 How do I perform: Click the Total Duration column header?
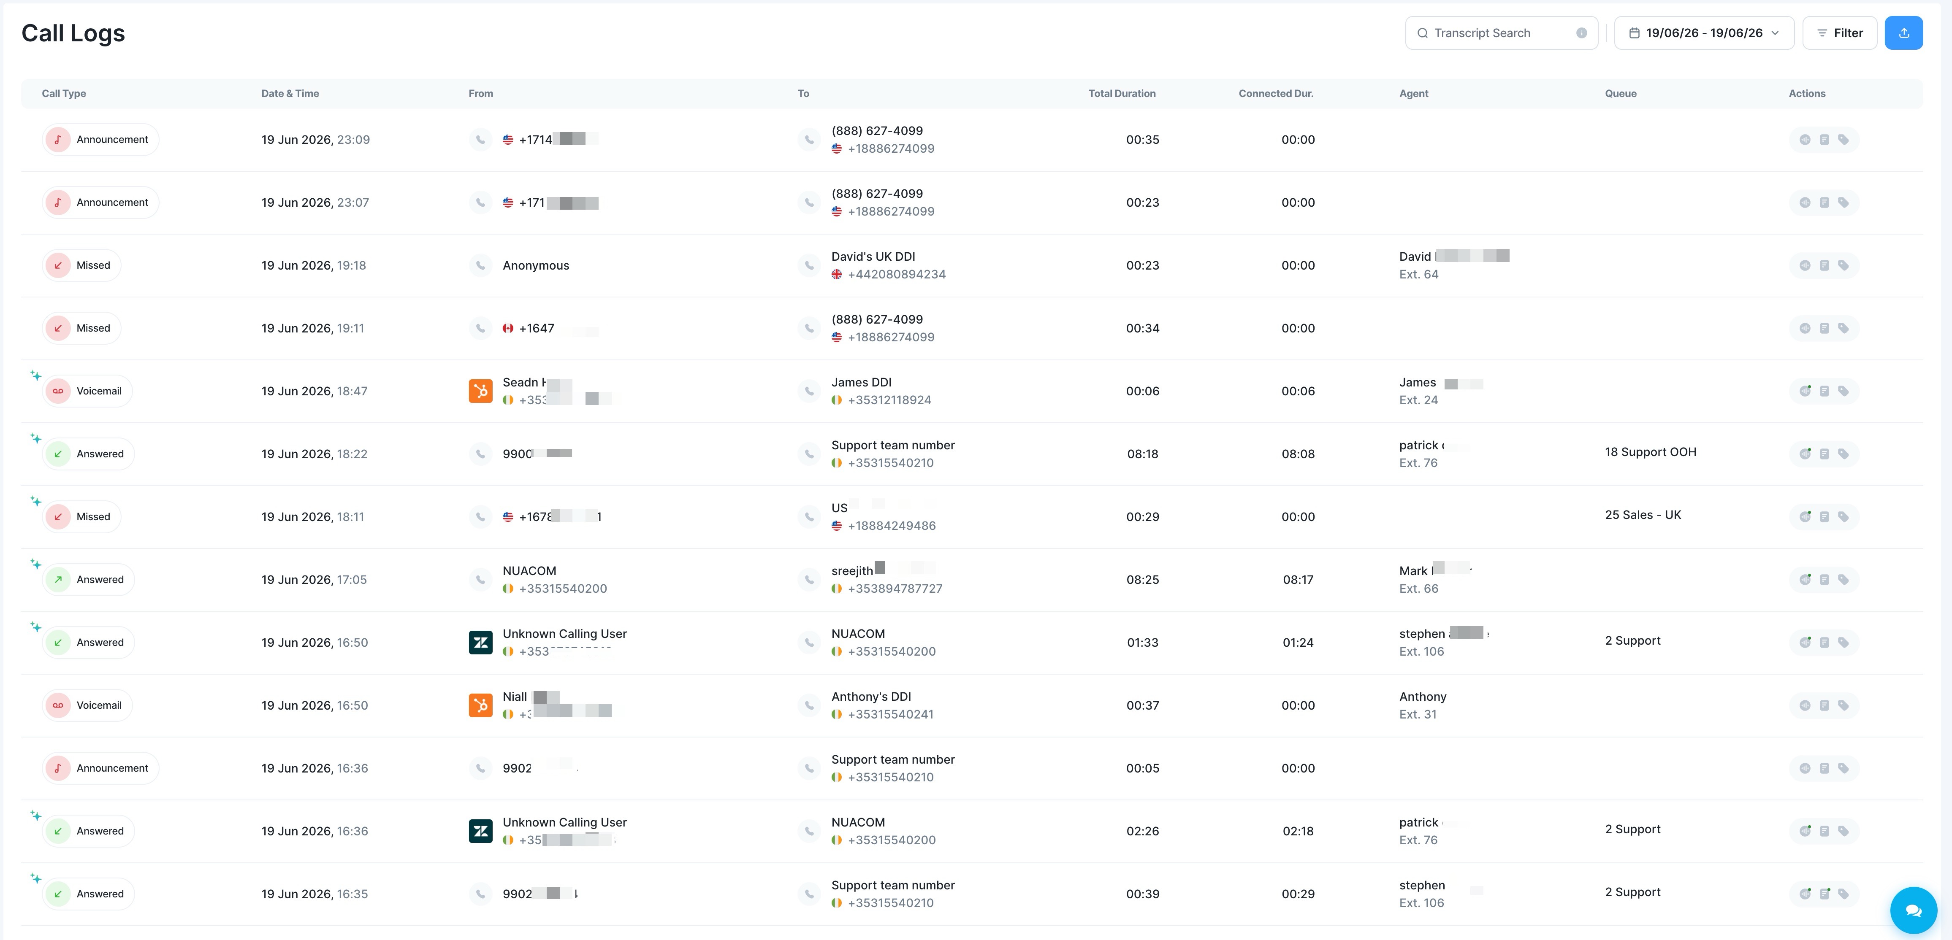coord(1122,93)
